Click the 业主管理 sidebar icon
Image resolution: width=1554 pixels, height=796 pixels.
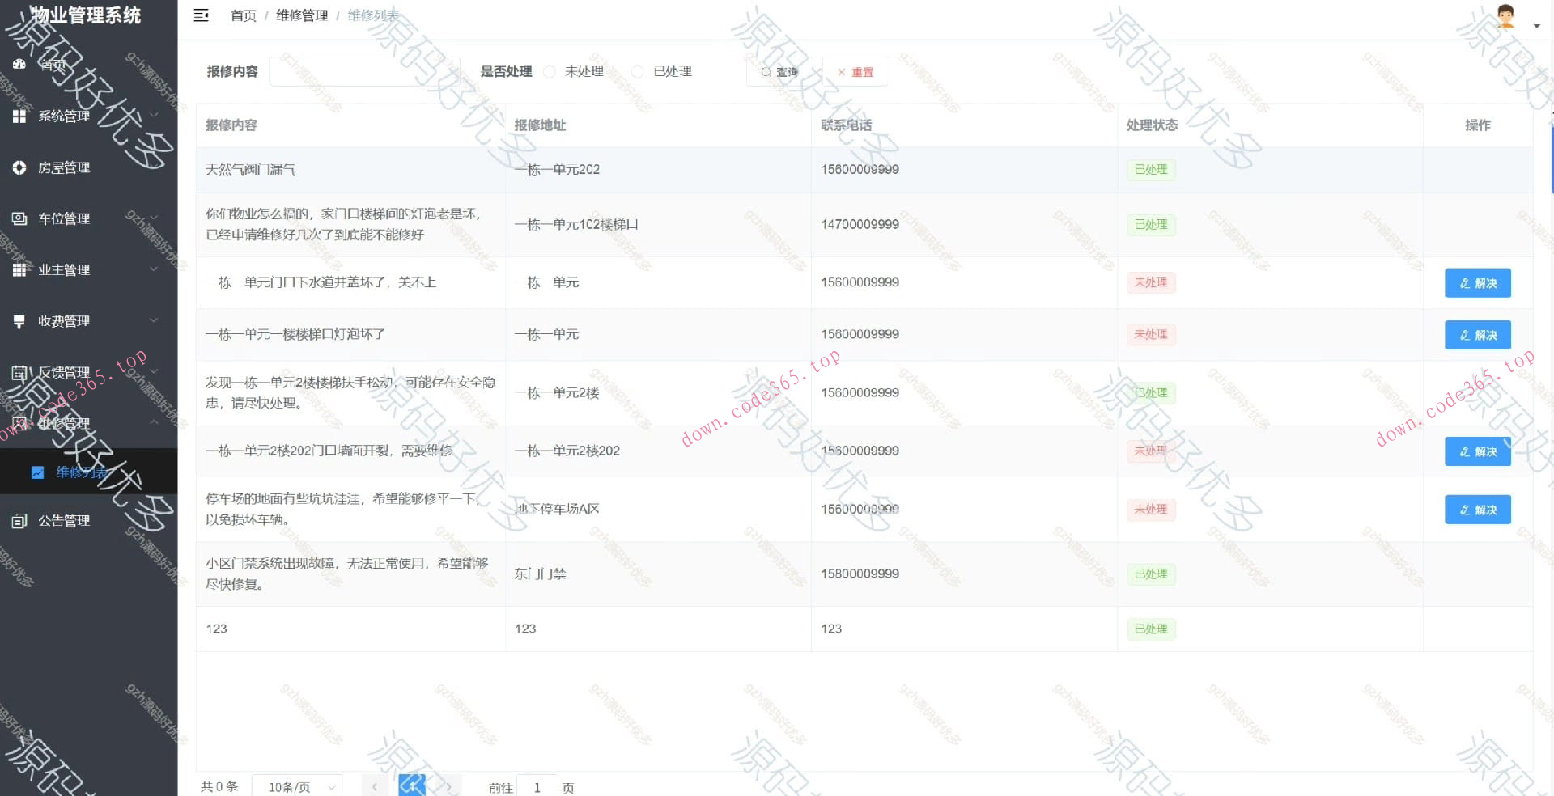tap(20, 269)
